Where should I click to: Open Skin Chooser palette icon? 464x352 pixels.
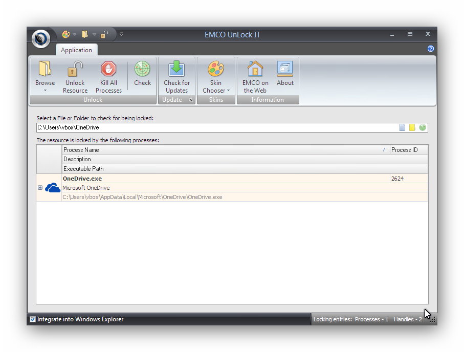216,69
